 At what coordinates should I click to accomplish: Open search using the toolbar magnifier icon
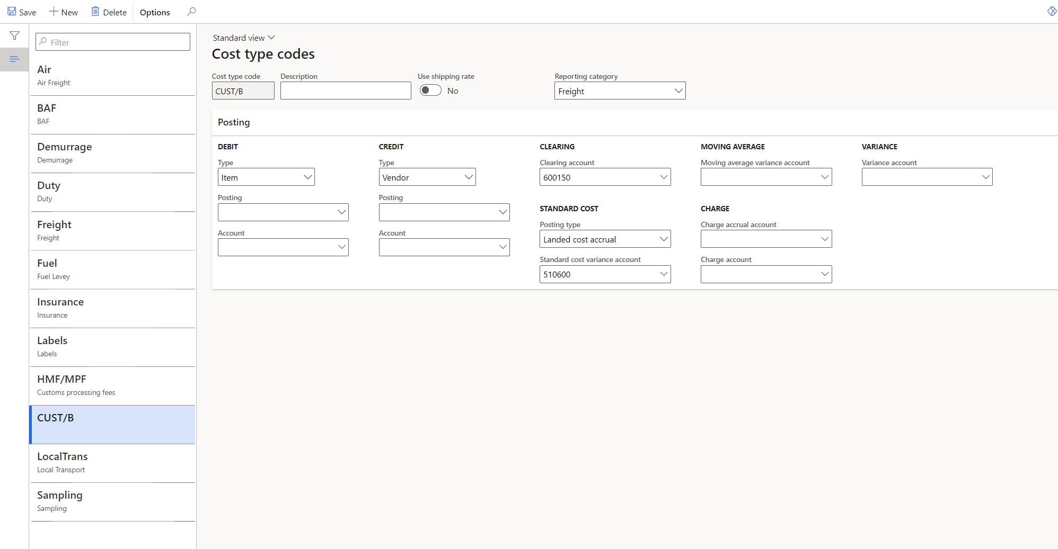tap(191, 11)
